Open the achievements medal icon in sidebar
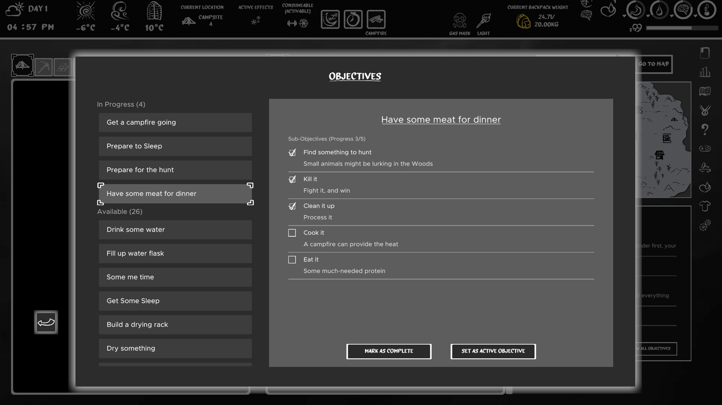Viewport: 722px width, 405px height. tap(705, 110)
